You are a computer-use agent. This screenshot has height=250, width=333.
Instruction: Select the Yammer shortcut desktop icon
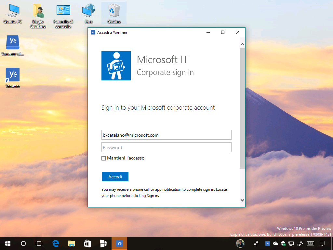13,78
